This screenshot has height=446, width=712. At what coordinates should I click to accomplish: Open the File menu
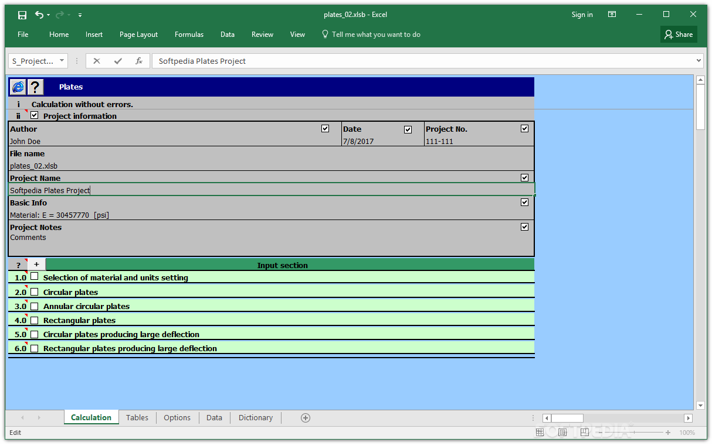tap(23, 35)
